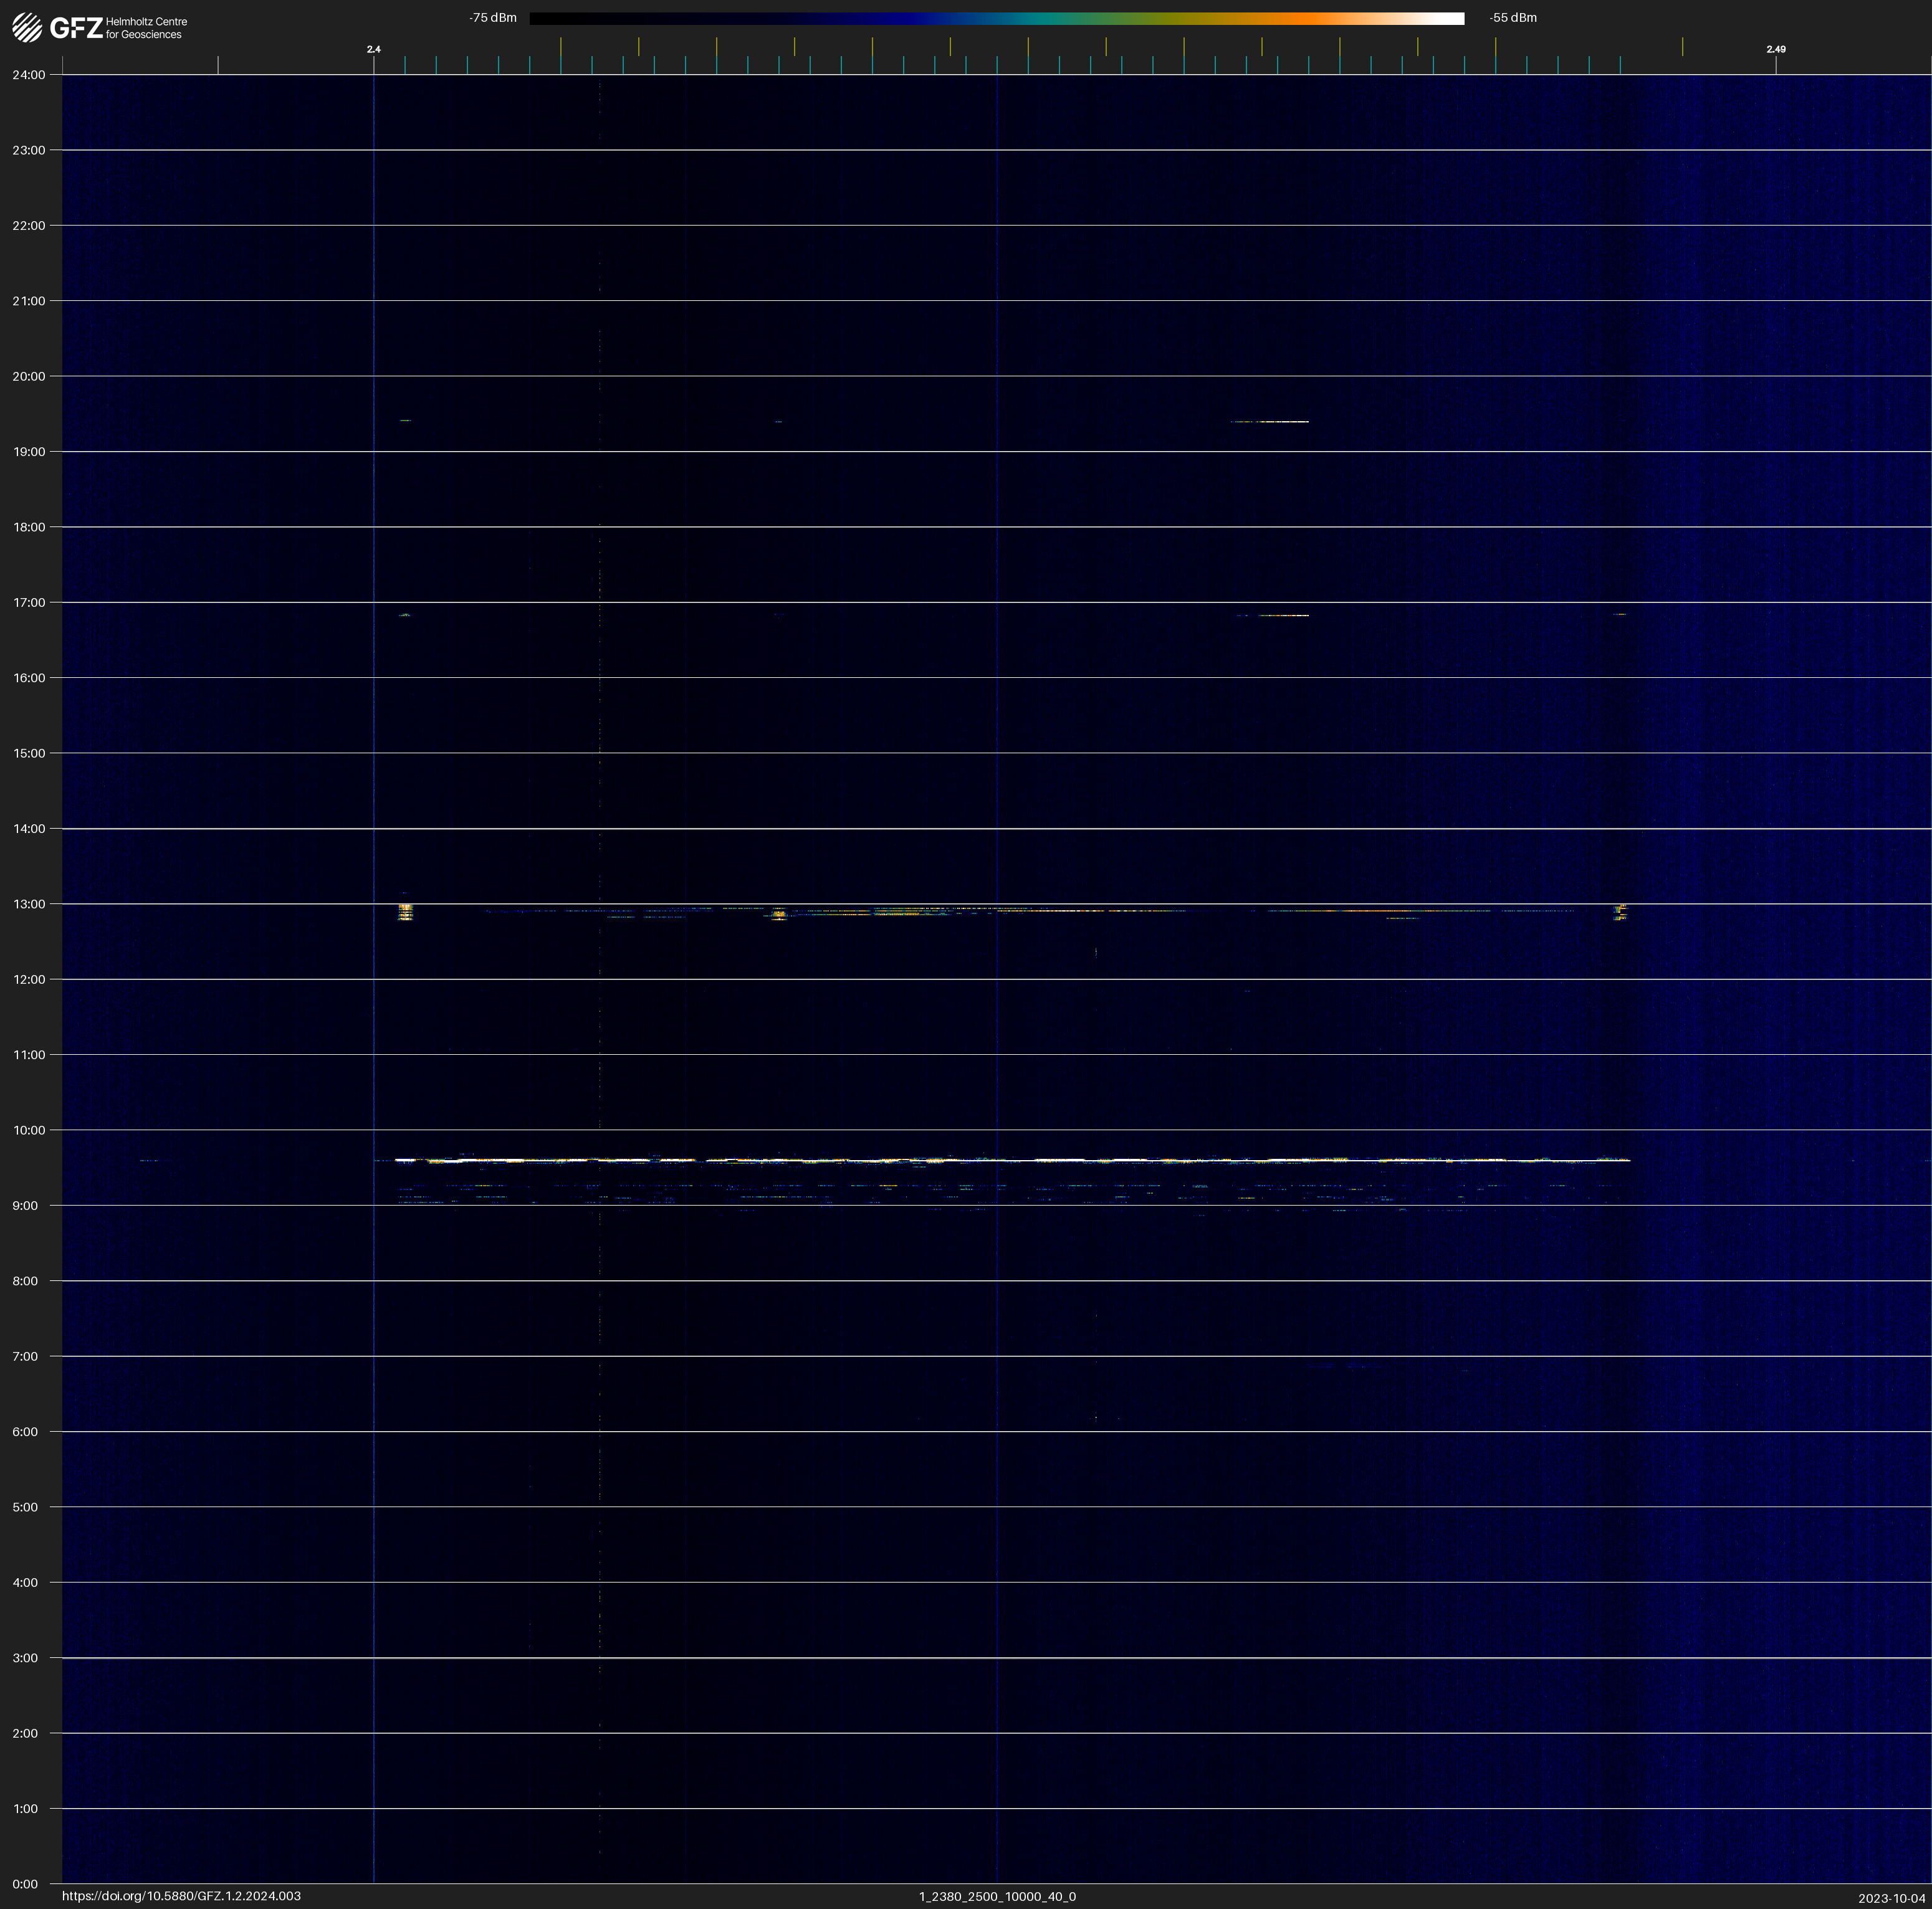Click the 19:00 time axis label
The height and width of the screenshot is (1909, 1932).
pos(29,452)
